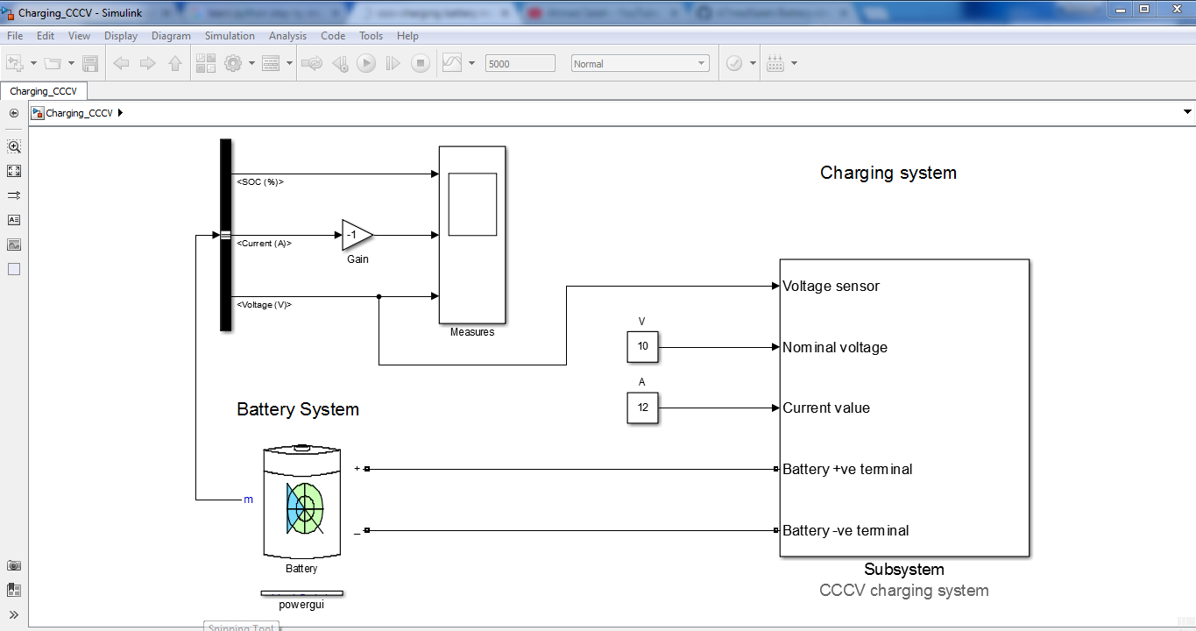
Task: Expand the Data Inspector button dropdown arrow
Action: click(472, 63)
